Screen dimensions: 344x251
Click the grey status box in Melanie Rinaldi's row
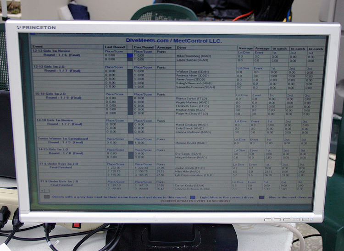pos(131,142)
